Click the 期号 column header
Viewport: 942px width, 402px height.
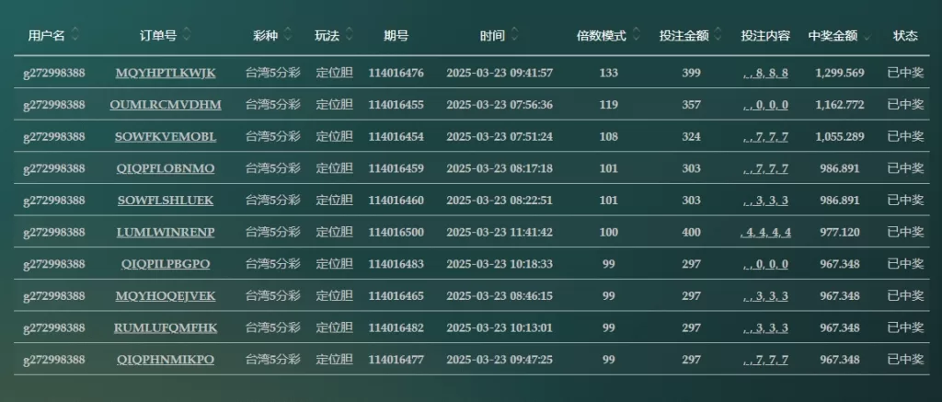pos(396,36)
